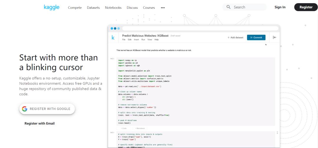Click the notebook's blue k logo

tap(113, 38)
